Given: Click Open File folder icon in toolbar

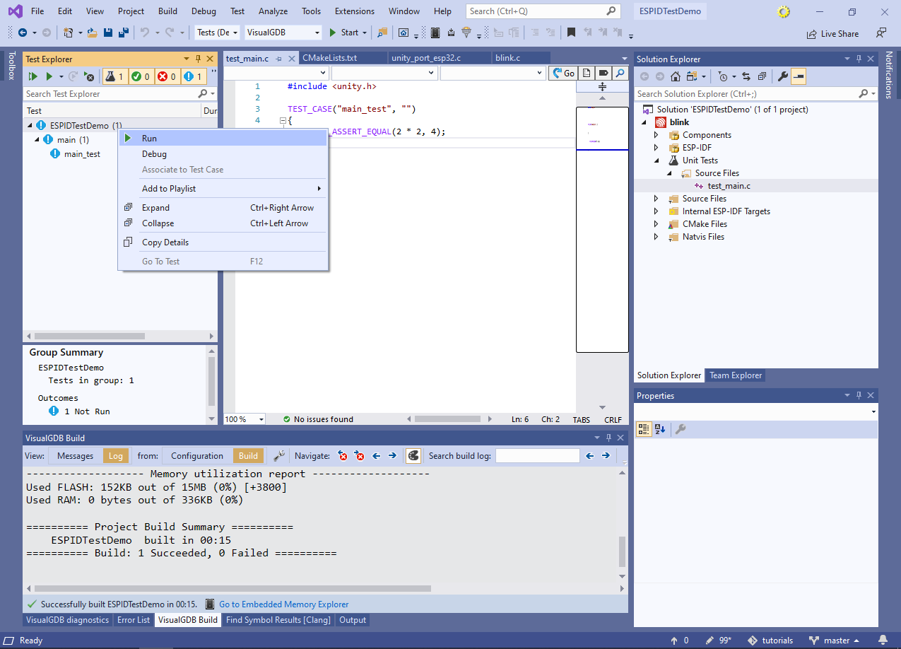Looking at the screenshot, I should pyautogui.click(x=94, y=33).
